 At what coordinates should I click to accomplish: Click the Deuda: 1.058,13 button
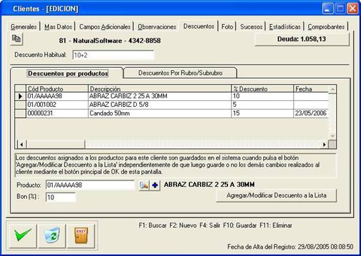[302, 39]
